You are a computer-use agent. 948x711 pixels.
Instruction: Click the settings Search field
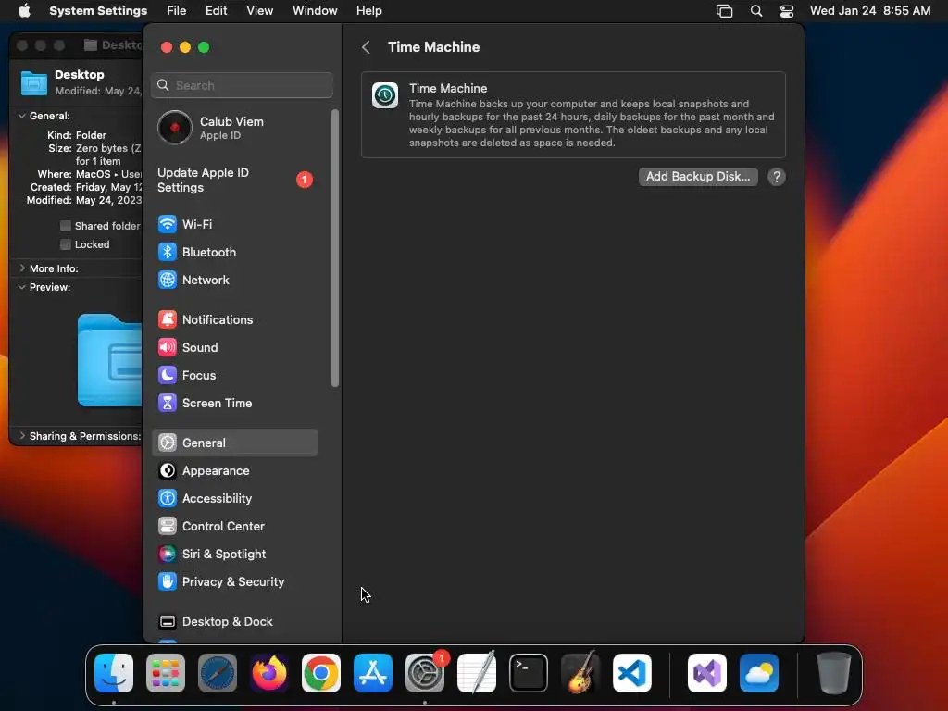[242, 85]
